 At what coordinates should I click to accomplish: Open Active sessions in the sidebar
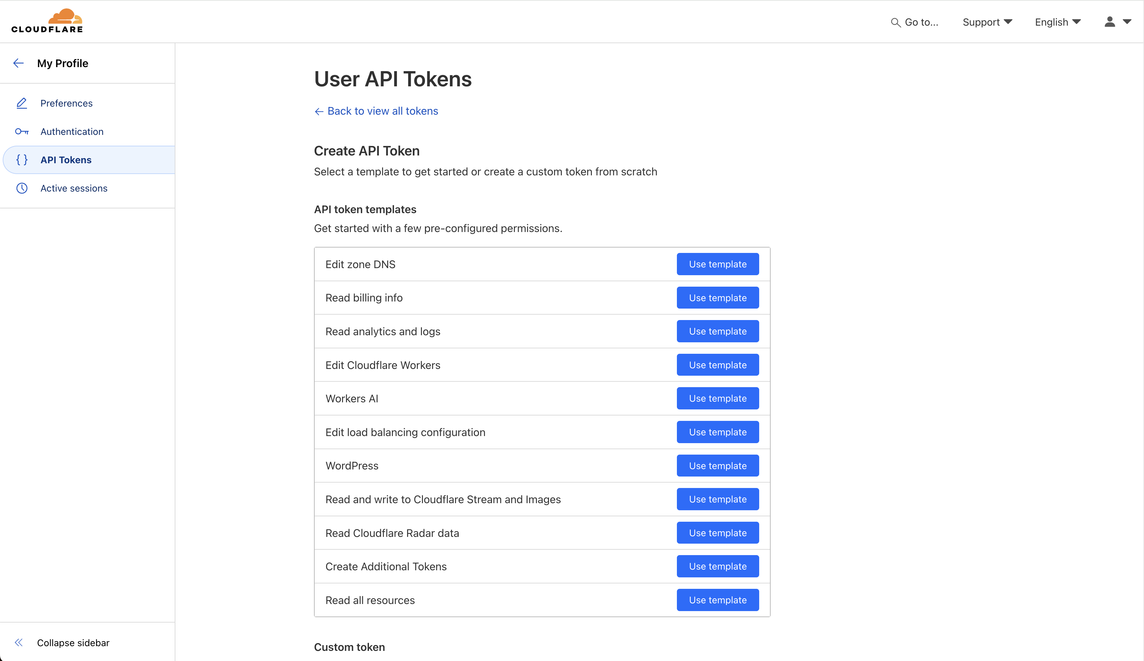pos(74,188)
